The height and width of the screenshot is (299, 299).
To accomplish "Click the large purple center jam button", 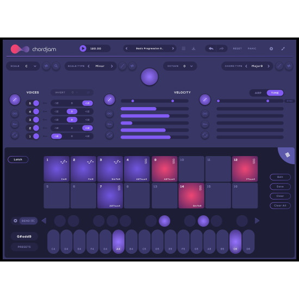I will [x=149, y=77].
